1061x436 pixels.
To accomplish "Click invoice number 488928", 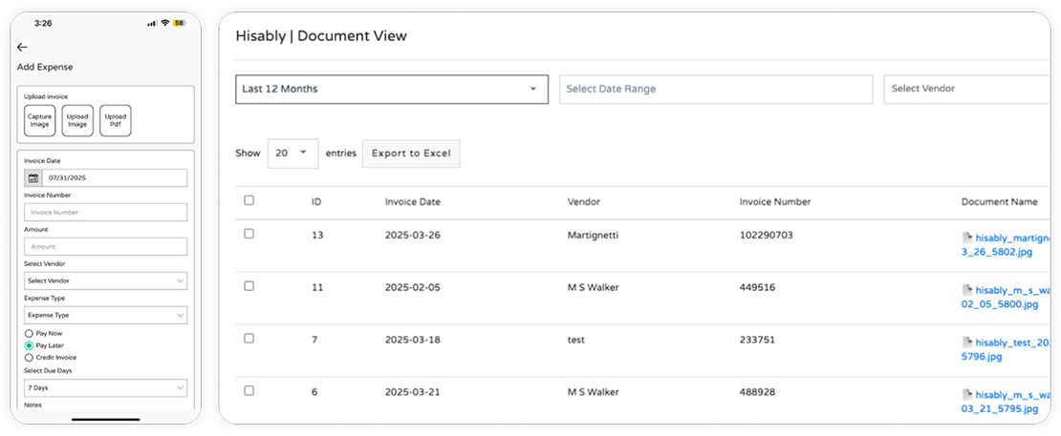I will 757,392.
